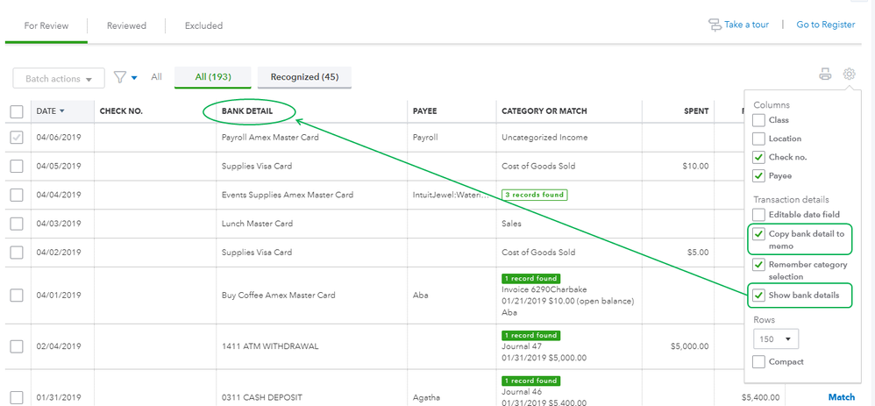Viewport: 875px width, 406px height.
Task: Click the funnel filter icon
Action: click(120, 77)
